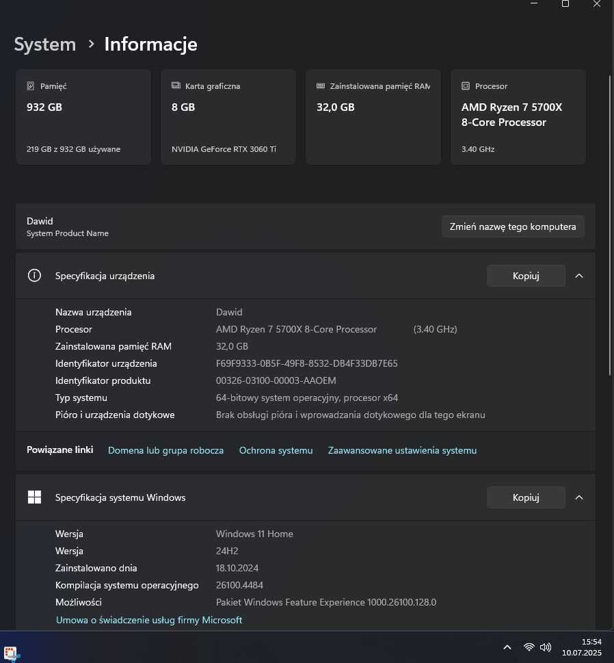Click System Product Name text
This screenshot has height=663, width=614.
(x=68, y=233)
